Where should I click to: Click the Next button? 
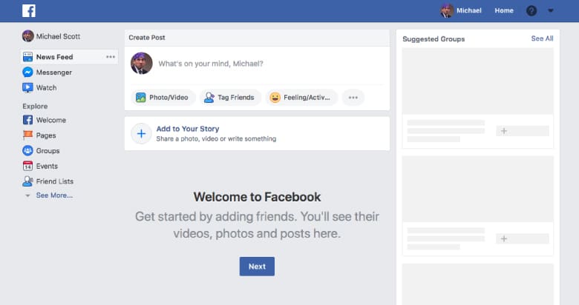coord(257,267)
